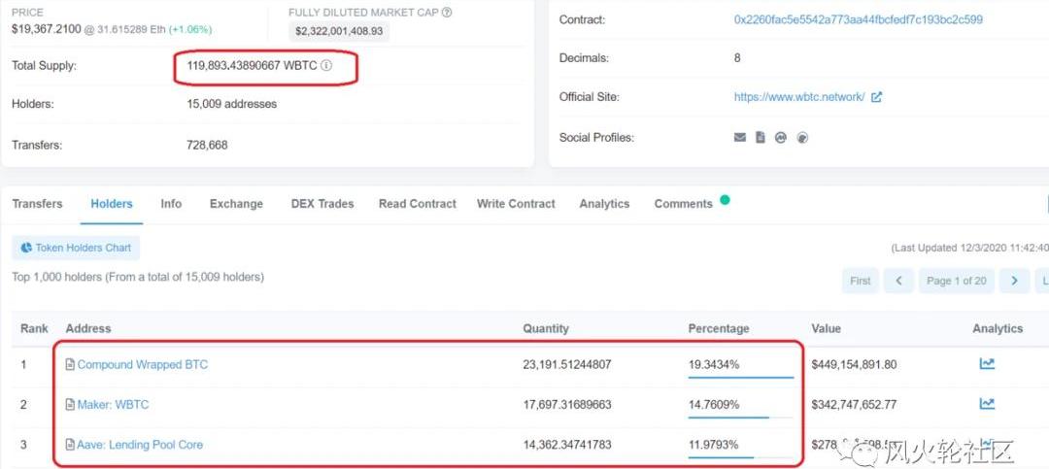Open the whitepaper document icon in Social Profiles
Viewport: 1049px width, 469px height.
click(760, 137)
